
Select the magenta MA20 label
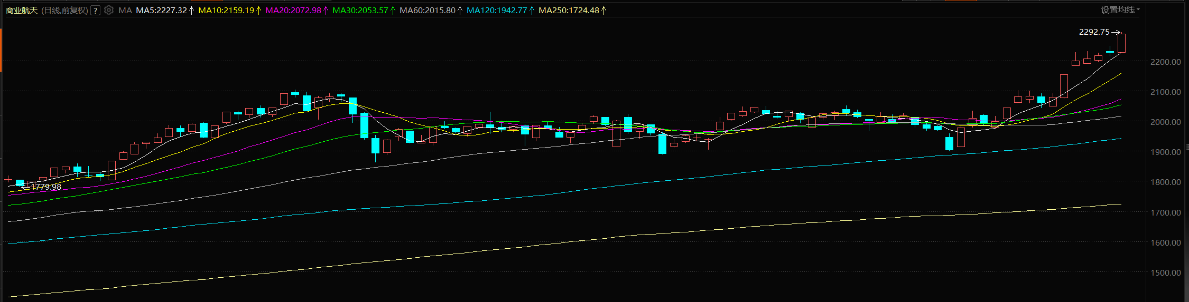point(293,11)
